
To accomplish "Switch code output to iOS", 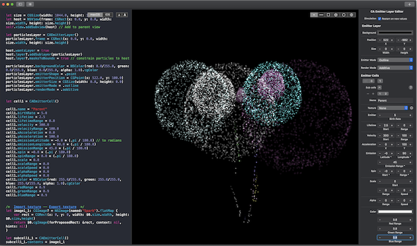I will pyautogui.click(x=108, y=15).
